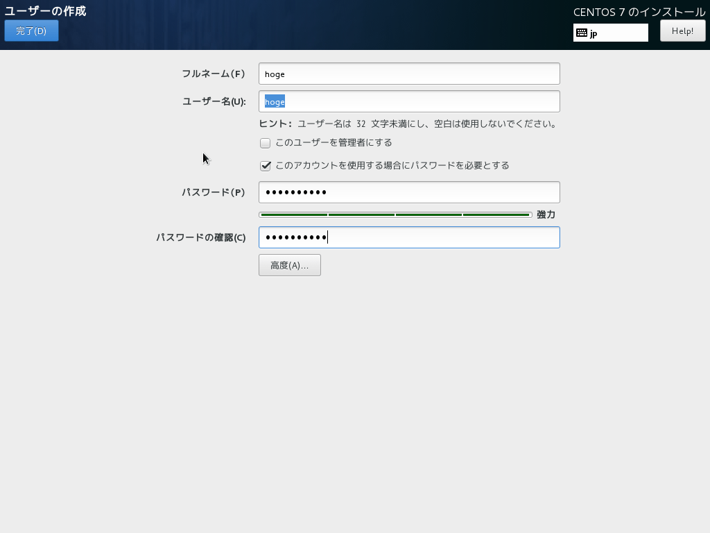Place cursor in the パスワード field

click(409, 192)
